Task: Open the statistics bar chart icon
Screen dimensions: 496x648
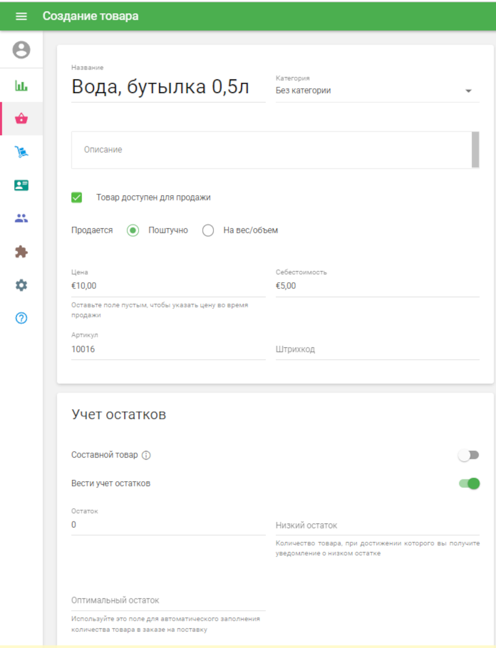Action: pyautogui.click(x=20, y=85)
